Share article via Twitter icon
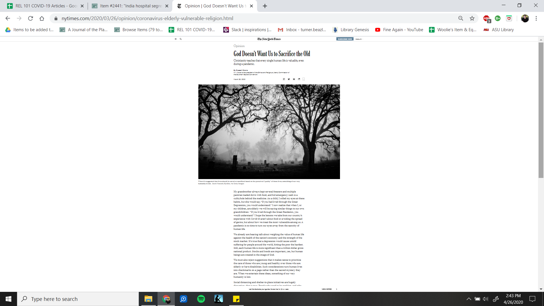 (289, 79)
